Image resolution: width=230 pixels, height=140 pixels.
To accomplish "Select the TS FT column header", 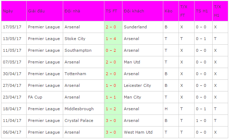I will 113,11.
